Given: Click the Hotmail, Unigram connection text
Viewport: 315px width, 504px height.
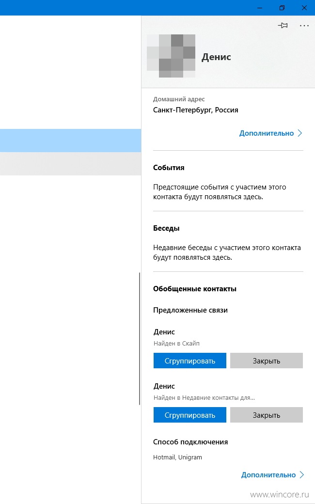Looking at the screenshot, I should [x=177, y=457].
